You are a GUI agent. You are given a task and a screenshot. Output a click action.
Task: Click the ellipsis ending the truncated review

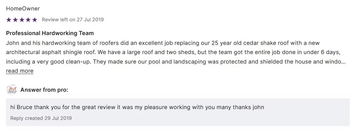(344, 62)
